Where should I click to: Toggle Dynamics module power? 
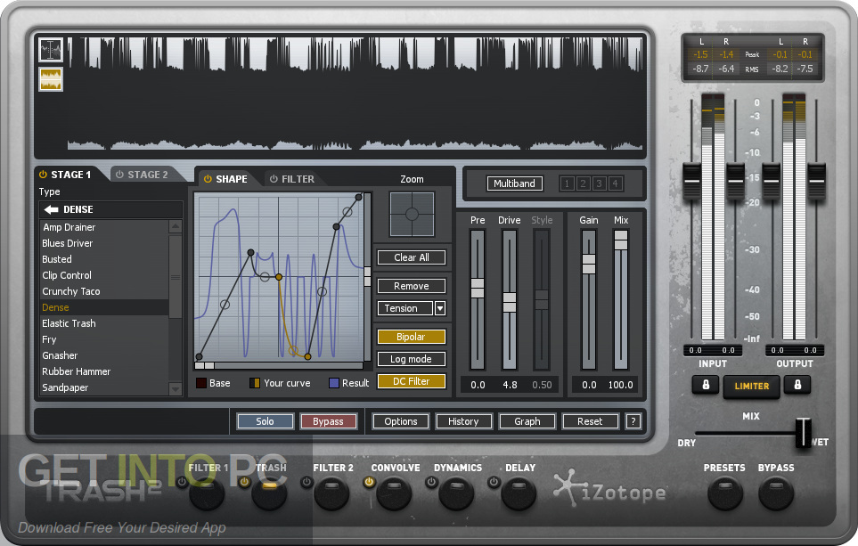(432, 482)
